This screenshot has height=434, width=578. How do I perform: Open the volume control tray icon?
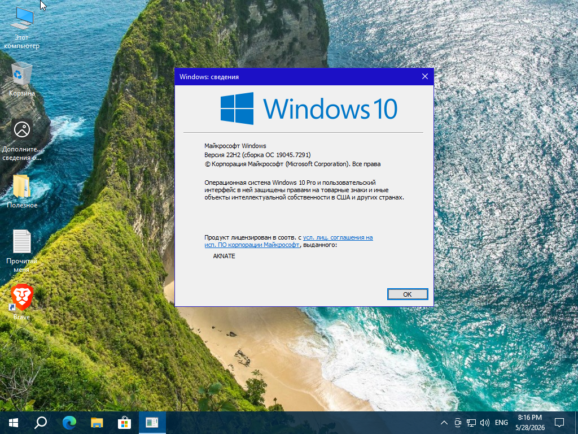tap(485, 423)
